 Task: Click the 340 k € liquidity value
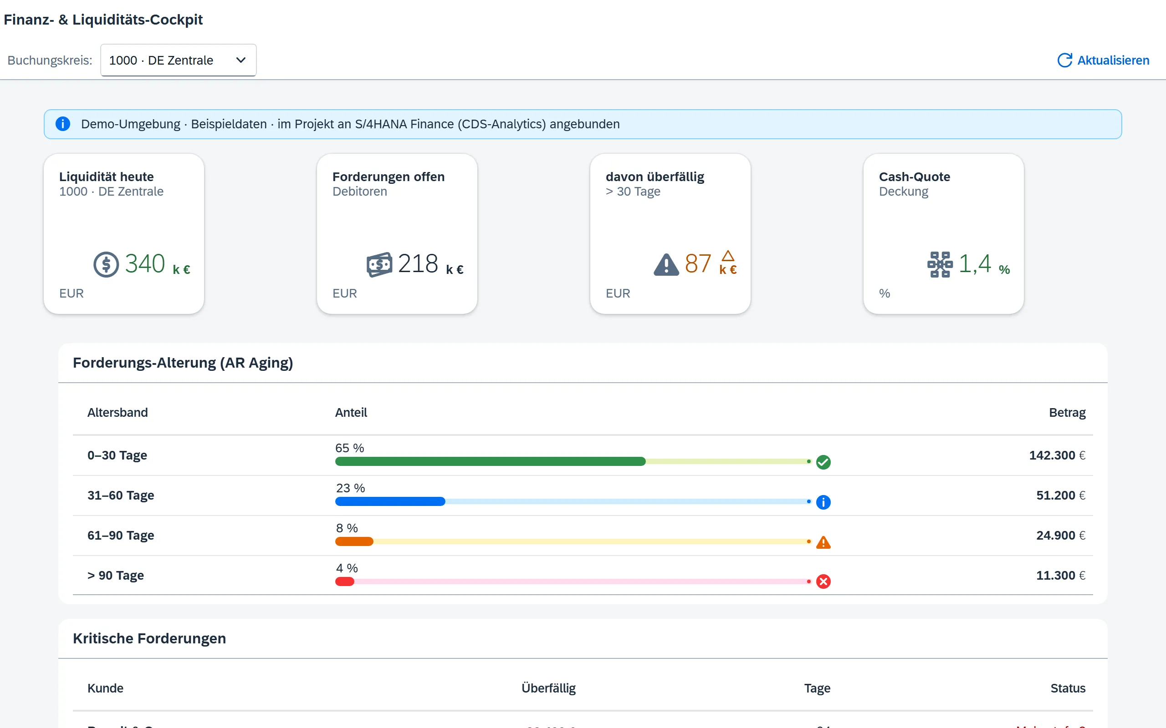(x=158, y=264)
